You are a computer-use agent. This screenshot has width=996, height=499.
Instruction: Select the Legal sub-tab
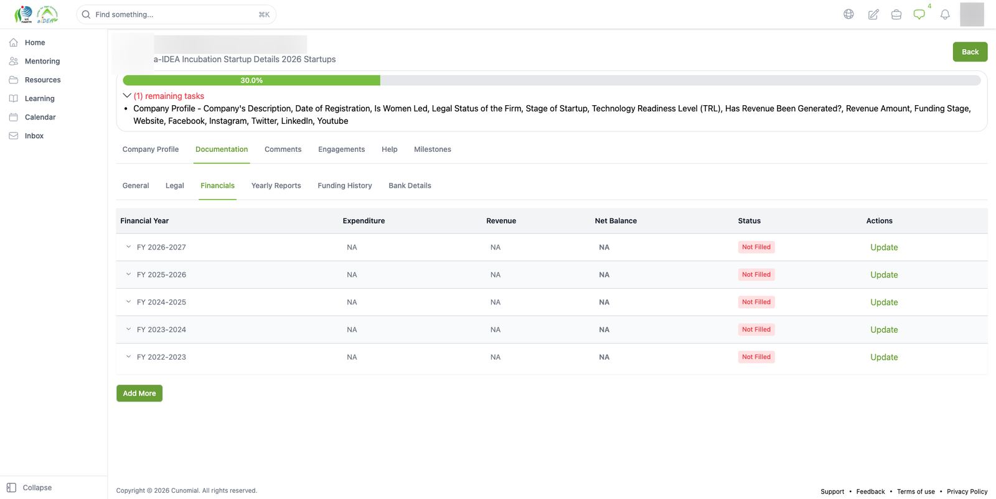point(175,185)
